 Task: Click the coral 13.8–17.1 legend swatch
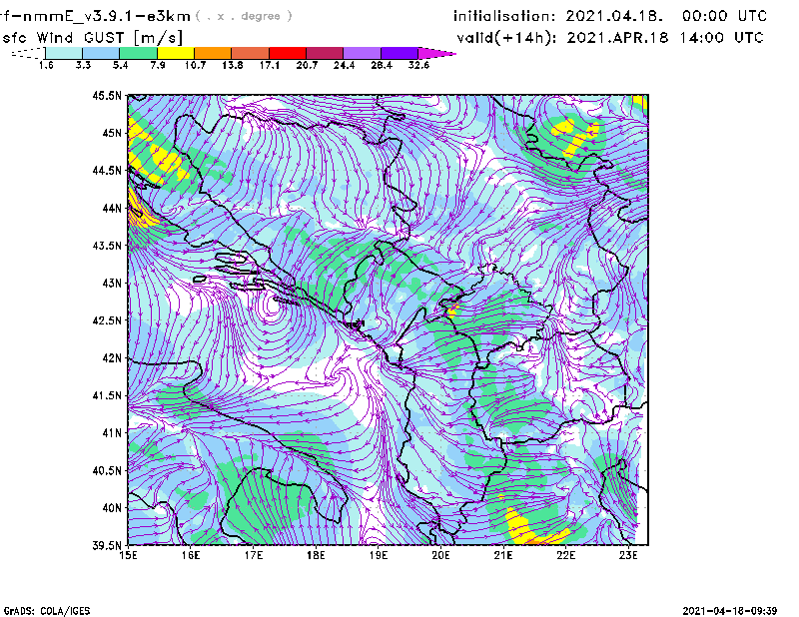pos(251,53)
